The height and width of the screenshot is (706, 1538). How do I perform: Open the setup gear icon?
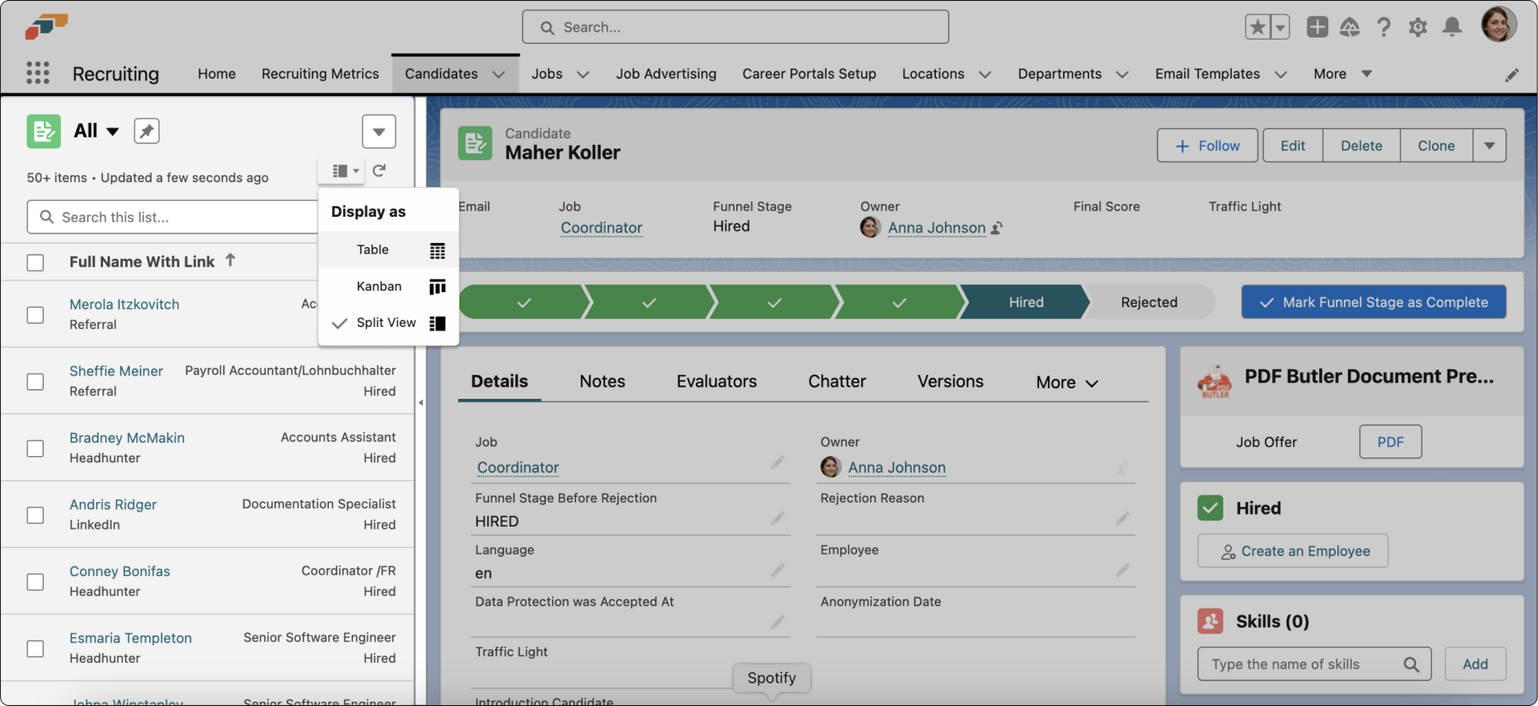tap(1417, 28)
